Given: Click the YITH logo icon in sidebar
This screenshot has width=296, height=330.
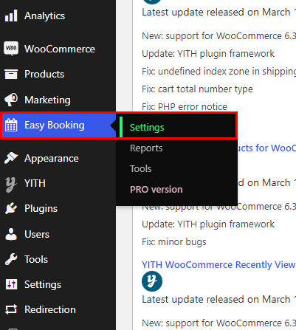Looking at the screenshot, I should (11, 184).
